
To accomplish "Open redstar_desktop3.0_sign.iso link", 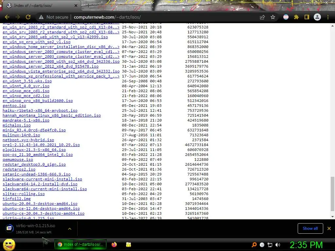I will [x=34, y=165].
